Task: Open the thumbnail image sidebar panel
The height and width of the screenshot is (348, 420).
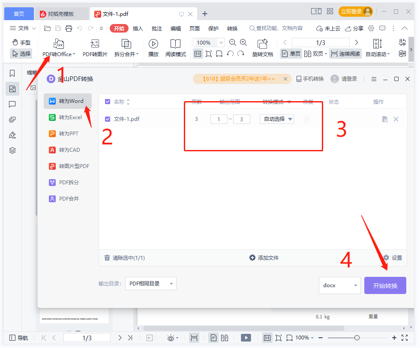Action: tap(12, 89)
